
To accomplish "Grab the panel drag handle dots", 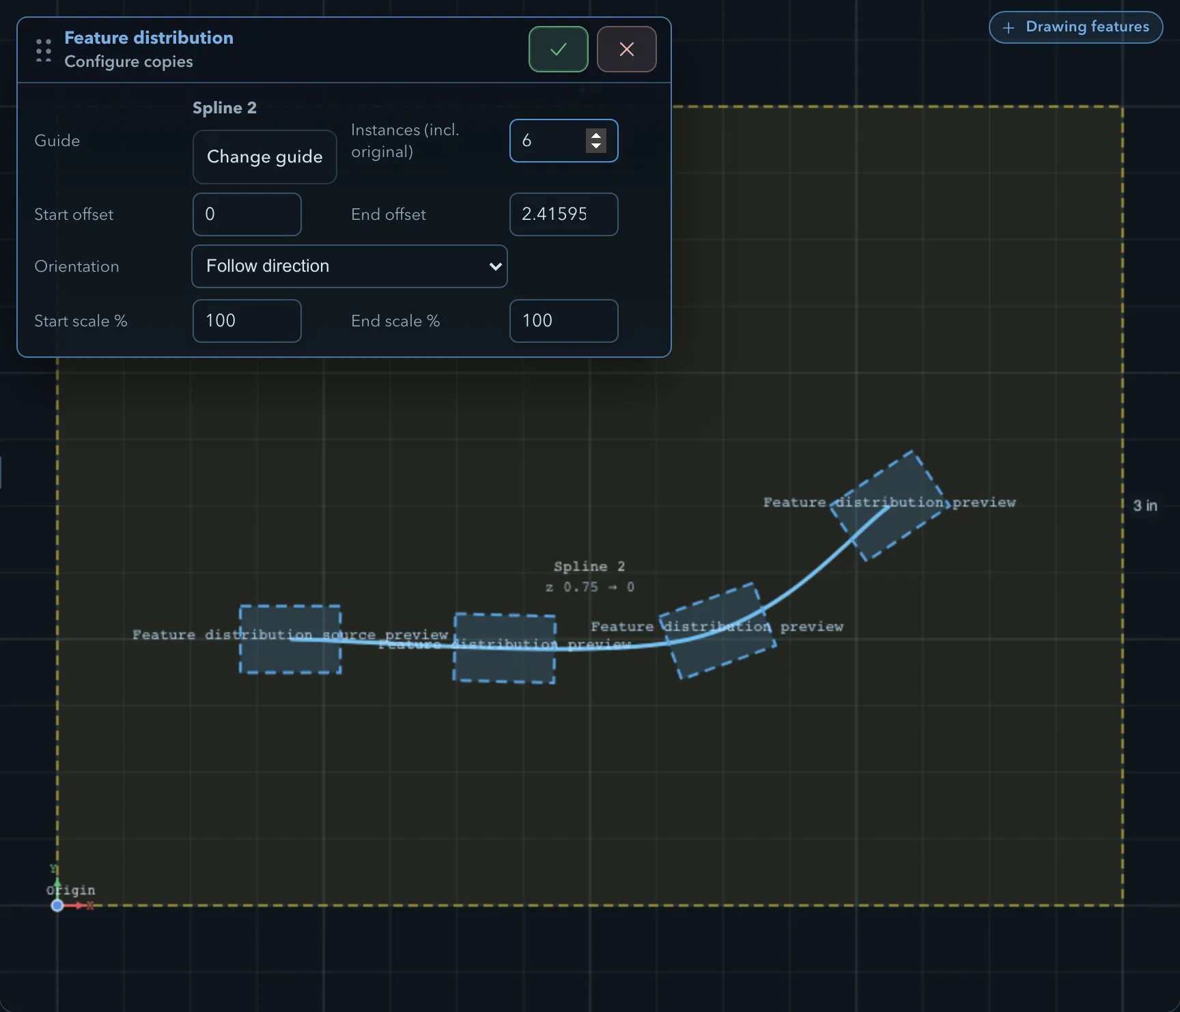I will pos(44,50).
